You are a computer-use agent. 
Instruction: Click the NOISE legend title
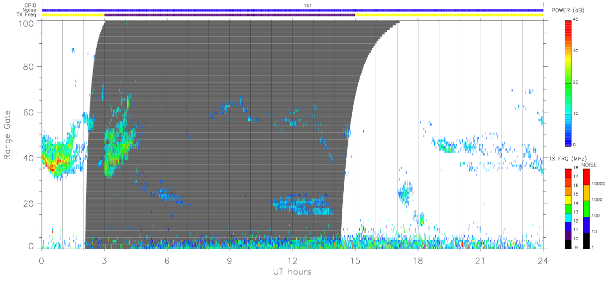point(590,165)
